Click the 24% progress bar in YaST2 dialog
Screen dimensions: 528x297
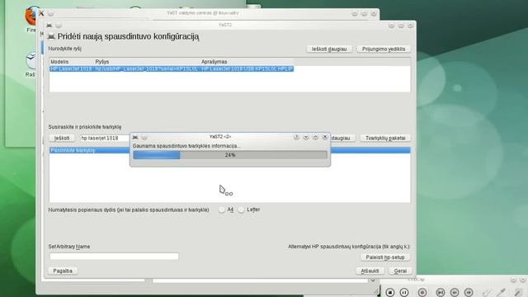[230, 155]
